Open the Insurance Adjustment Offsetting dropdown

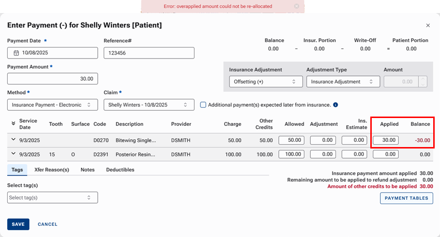266,82
